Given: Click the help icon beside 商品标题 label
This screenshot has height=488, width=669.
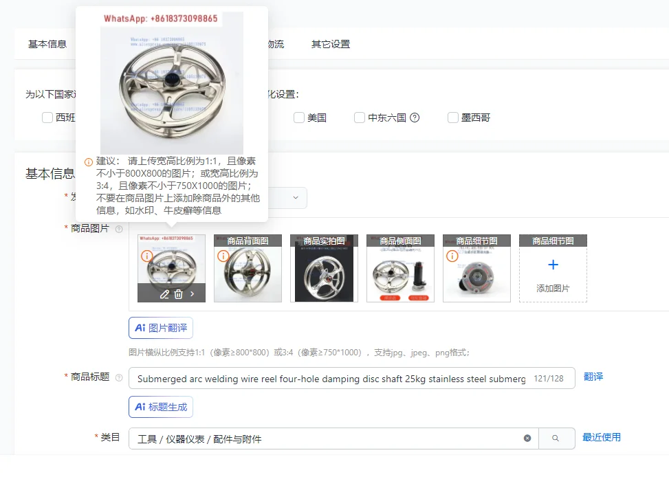Looking at the screenshot, I should [119, 377].
